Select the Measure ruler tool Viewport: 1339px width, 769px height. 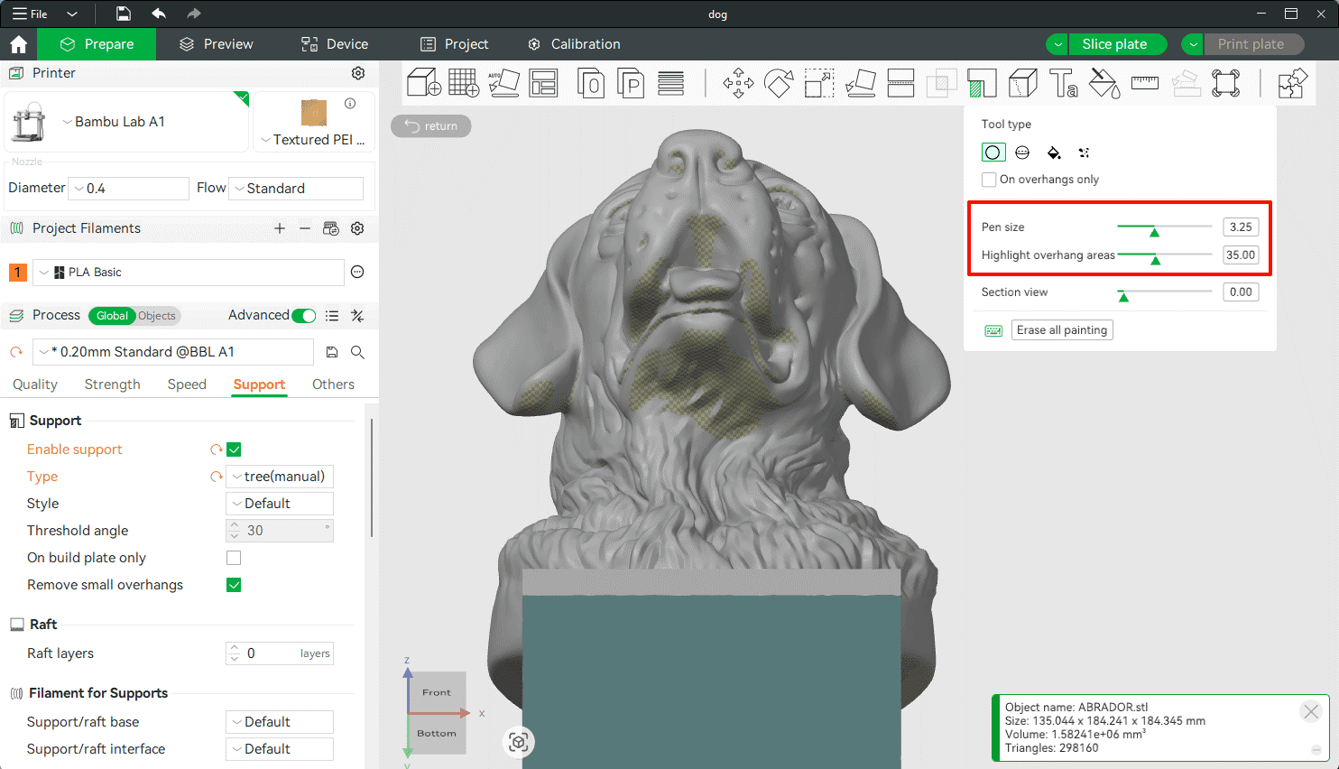point(1144,83)
